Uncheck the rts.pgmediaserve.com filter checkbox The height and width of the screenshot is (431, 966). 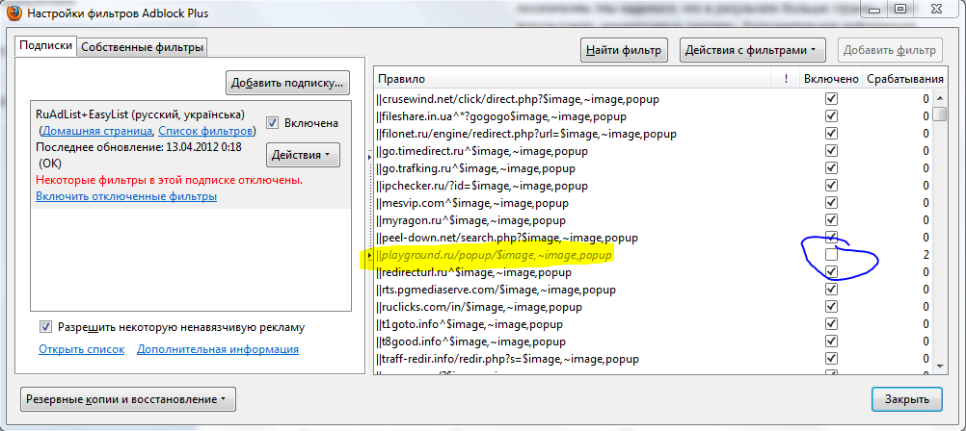[832, 289]
